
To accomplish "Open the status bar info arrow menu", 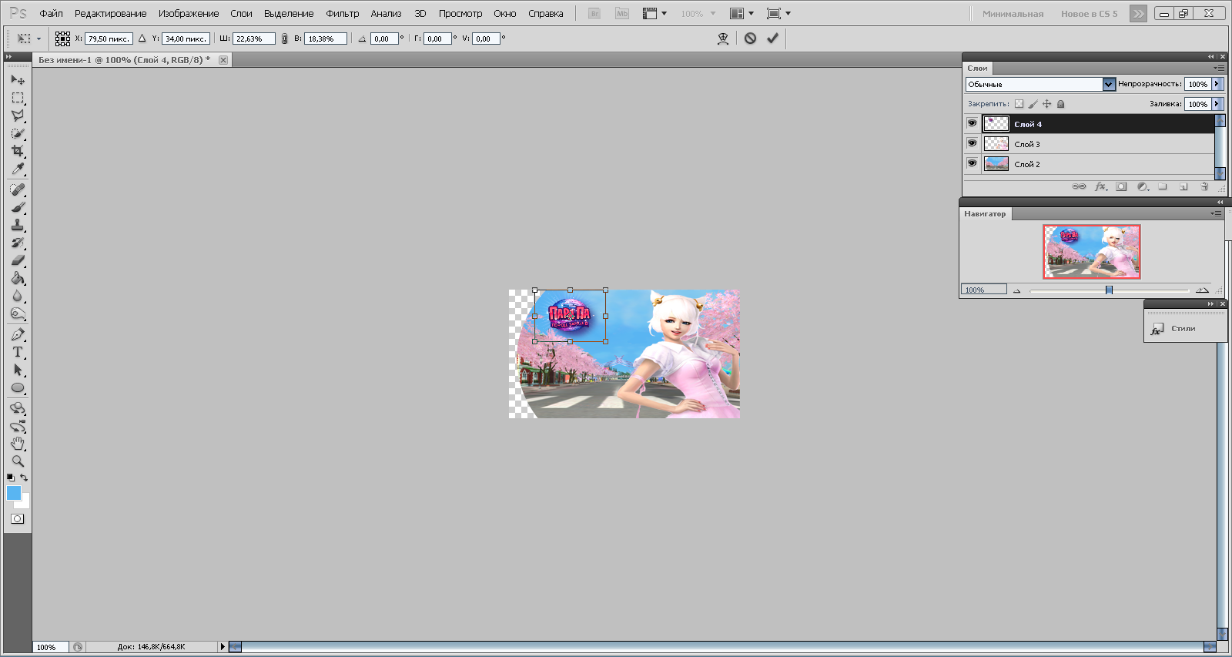I will click(x=223, y=647).
